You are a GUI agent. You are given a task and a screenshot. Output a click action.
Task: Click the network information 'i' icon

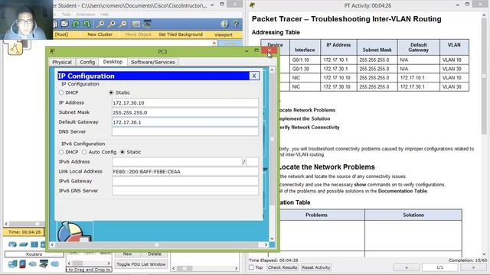point(224,24)
